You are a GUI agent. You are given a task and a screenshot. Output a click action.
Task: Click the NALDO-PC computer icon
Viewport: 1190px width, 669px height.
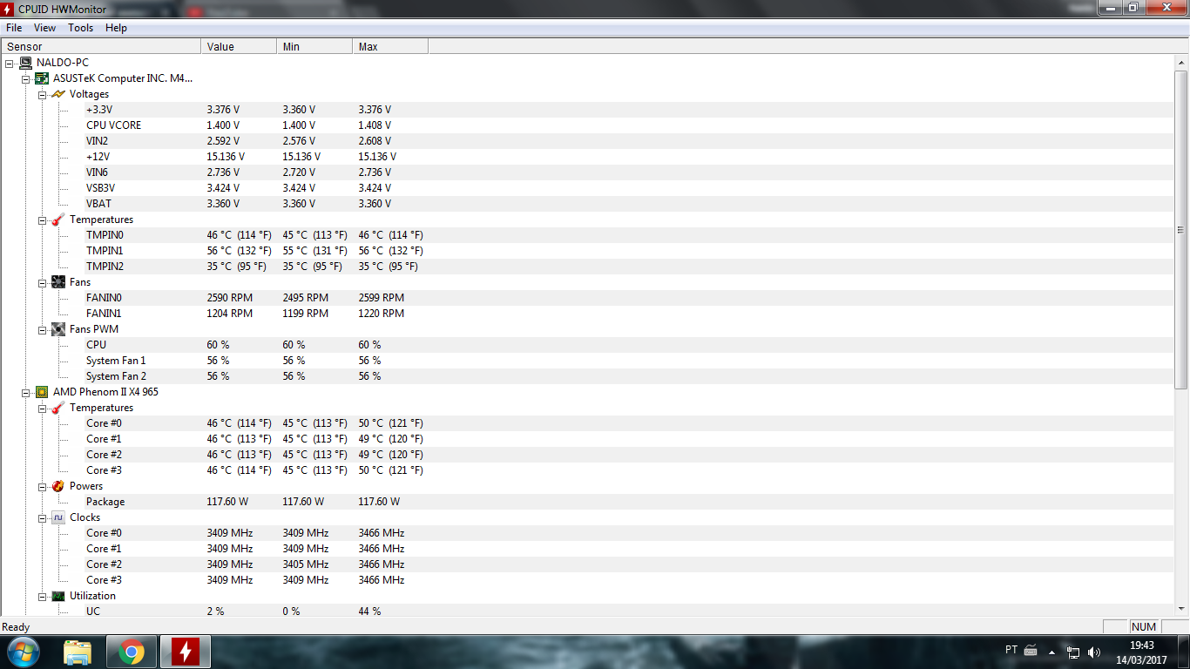tap(25, 63)
